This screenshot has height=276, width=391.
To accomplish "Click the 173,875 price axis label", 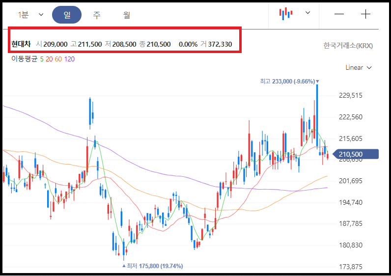I will 351,267.
